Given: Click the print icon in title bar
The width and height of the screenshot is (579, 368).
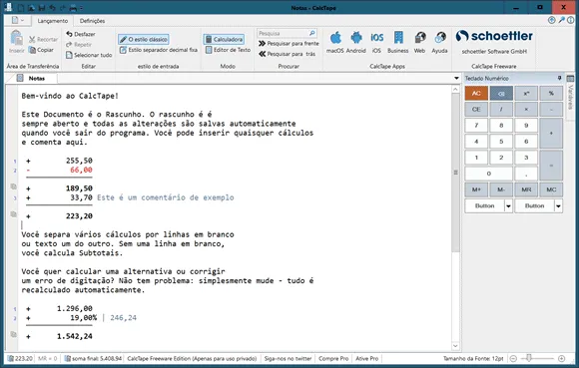Looking at the screenshot, I should point(73,7).
